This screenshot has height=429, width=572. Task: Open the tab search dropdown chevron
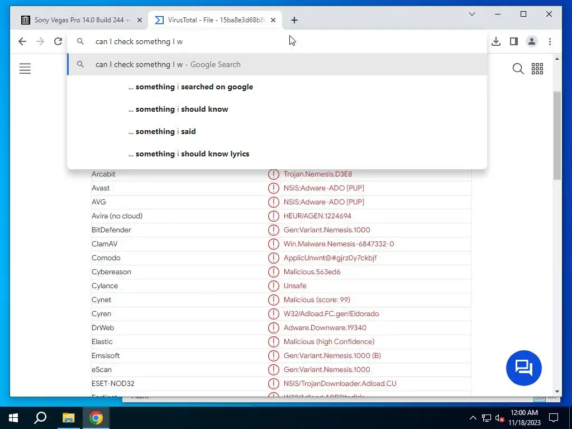[471, 14]
